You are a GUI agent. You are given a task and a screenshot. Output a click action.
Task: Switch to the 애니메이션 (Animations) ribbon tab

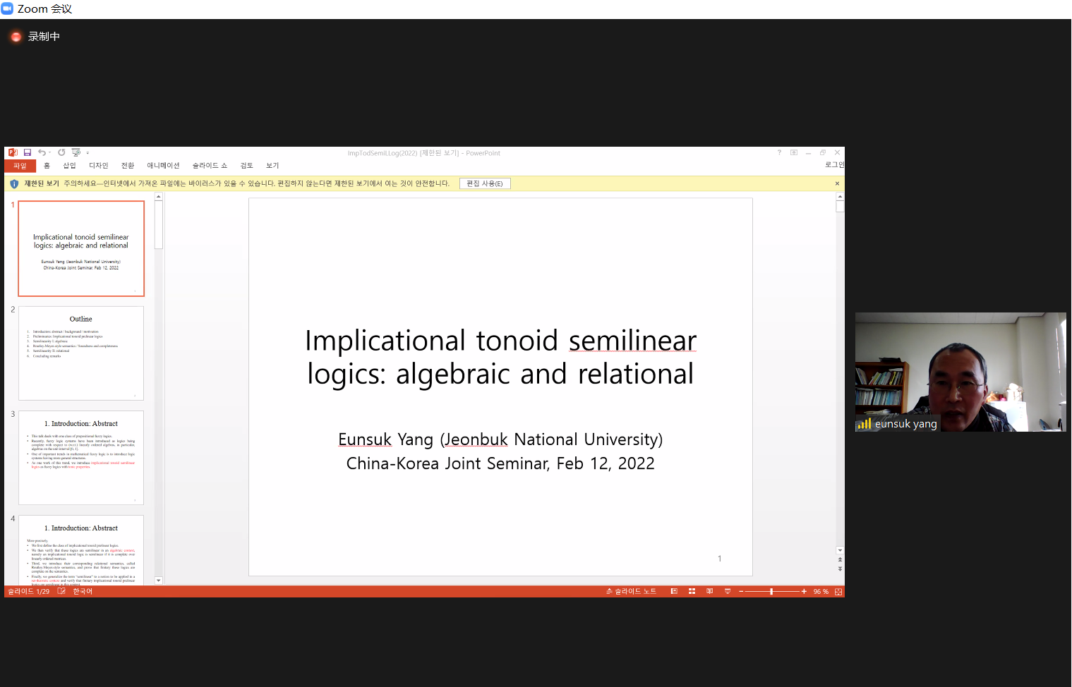pyautogui.click(x=163, y=166)
